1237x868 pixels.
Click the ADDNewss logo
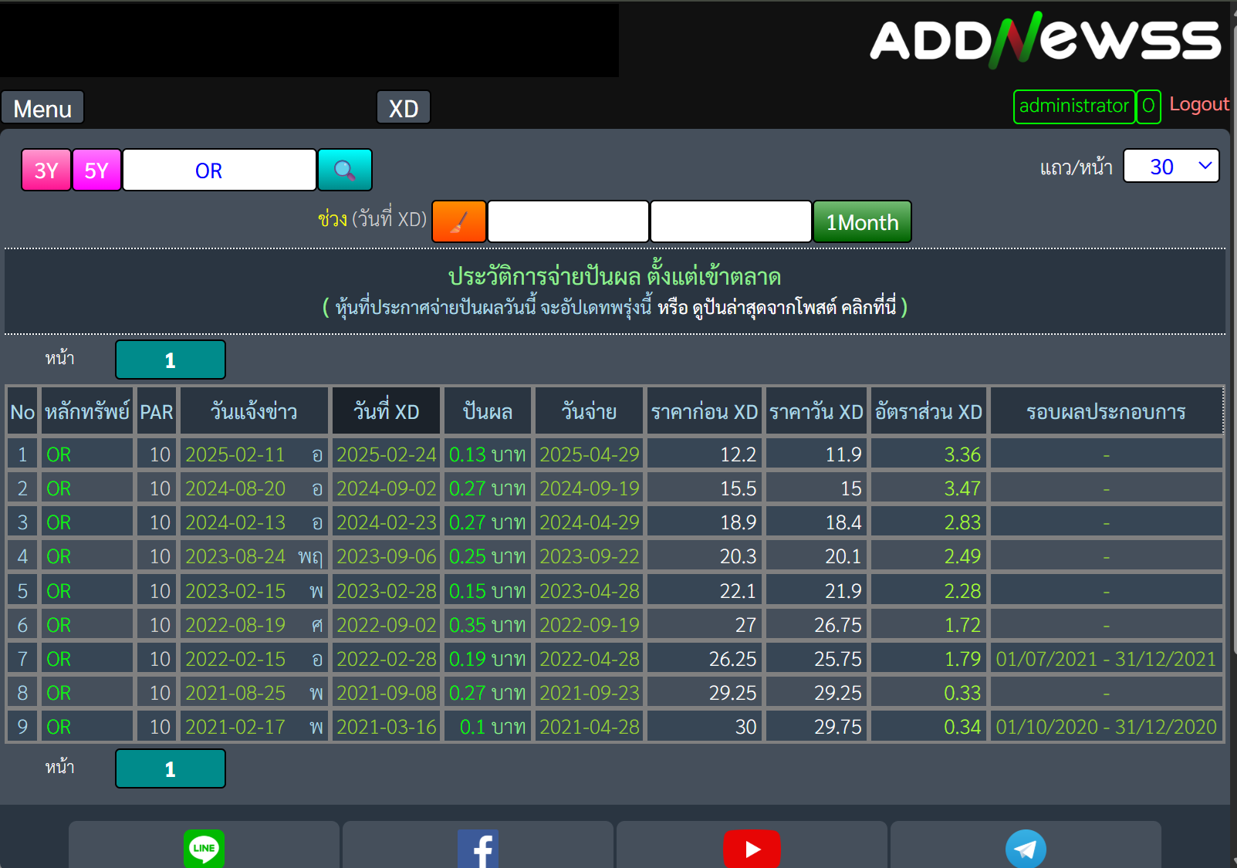point(1046,40)
